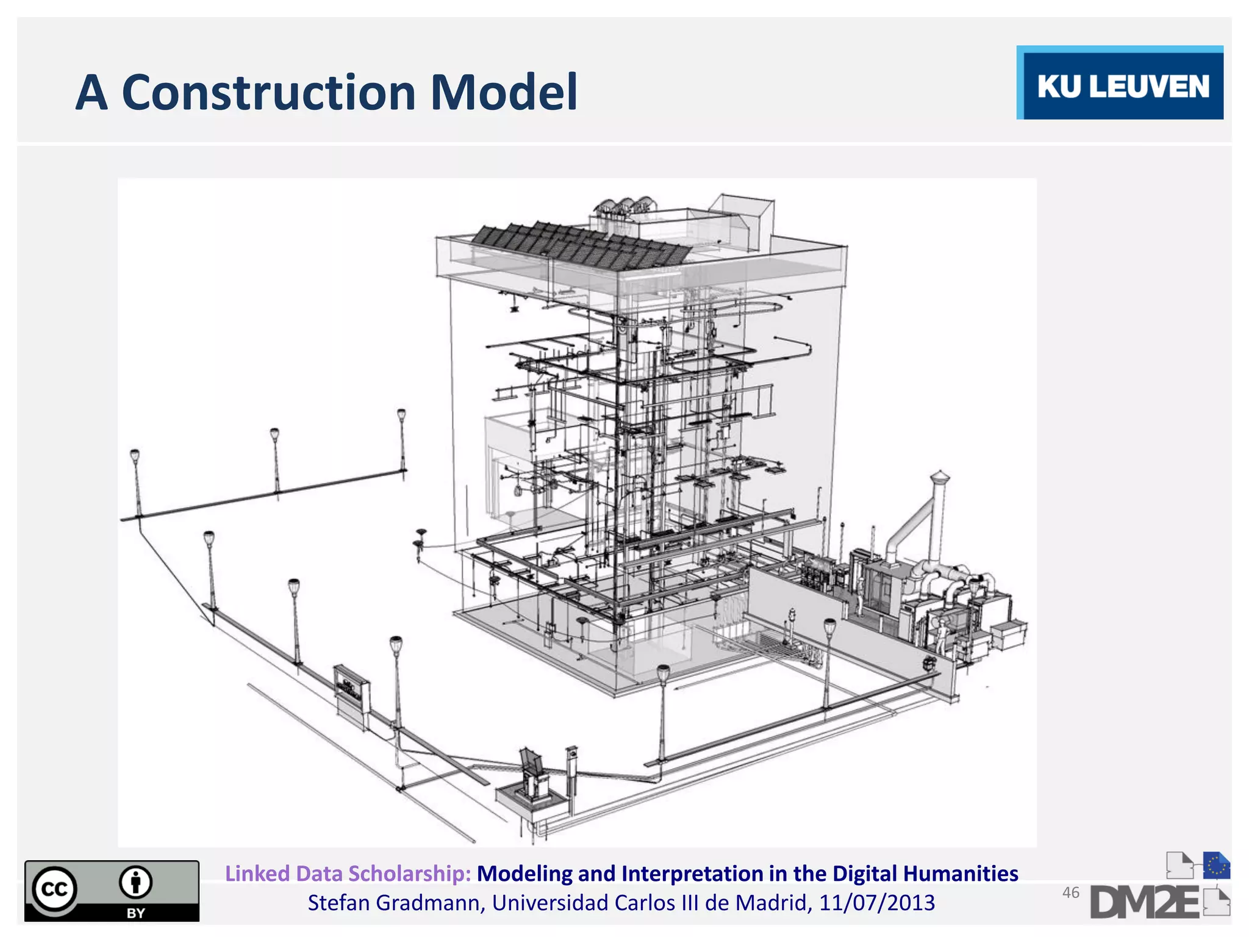
Task: Click Modeling and Interpretation in Digital Humanities
Action: 747,874
